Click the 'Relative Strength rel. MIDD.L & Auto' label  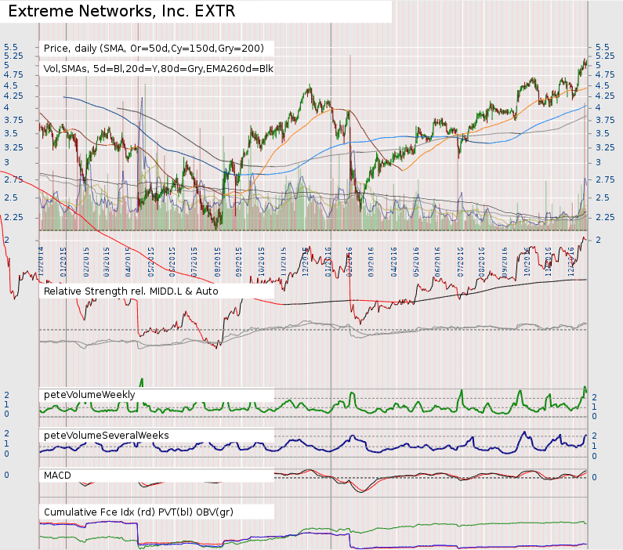(131, 291)
